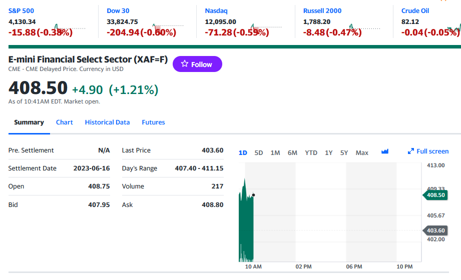This screenshot has width=461, height=280.
Task: Open chart in Full screen
Action: (x=428, y=151)
